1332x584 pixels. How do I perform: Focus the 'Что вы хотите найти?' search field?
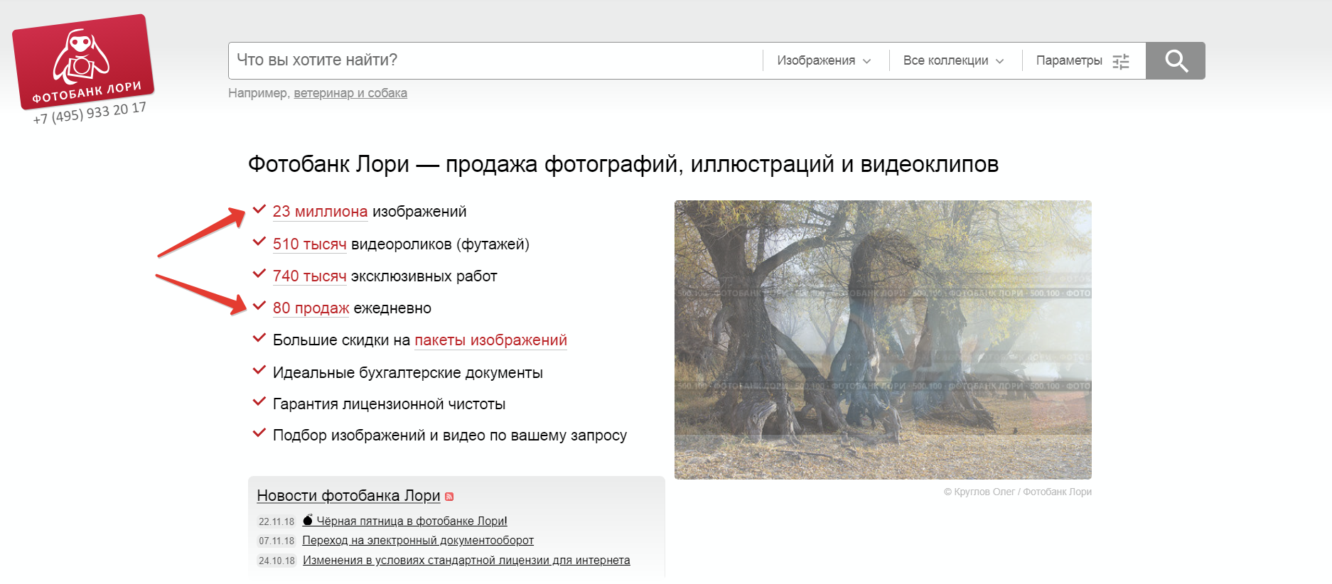494,60
